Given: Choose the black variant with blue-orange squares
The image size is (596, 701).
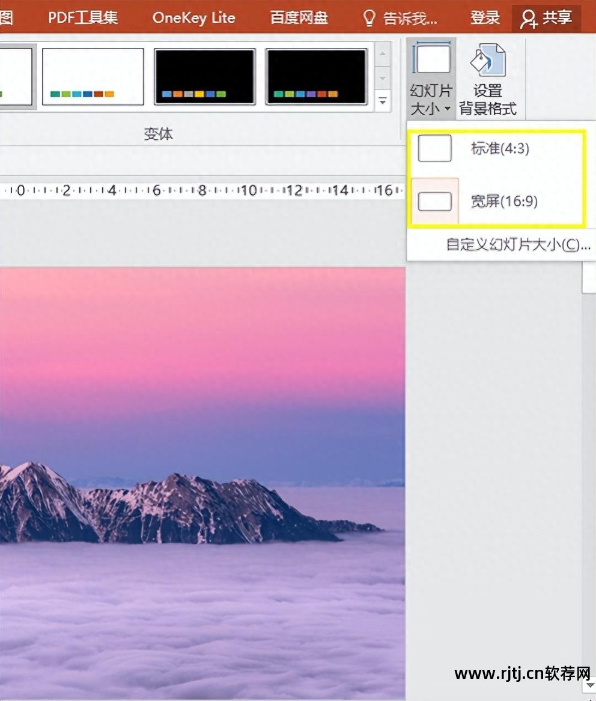Looking at the screenshot, I should (x=204, y=76).
